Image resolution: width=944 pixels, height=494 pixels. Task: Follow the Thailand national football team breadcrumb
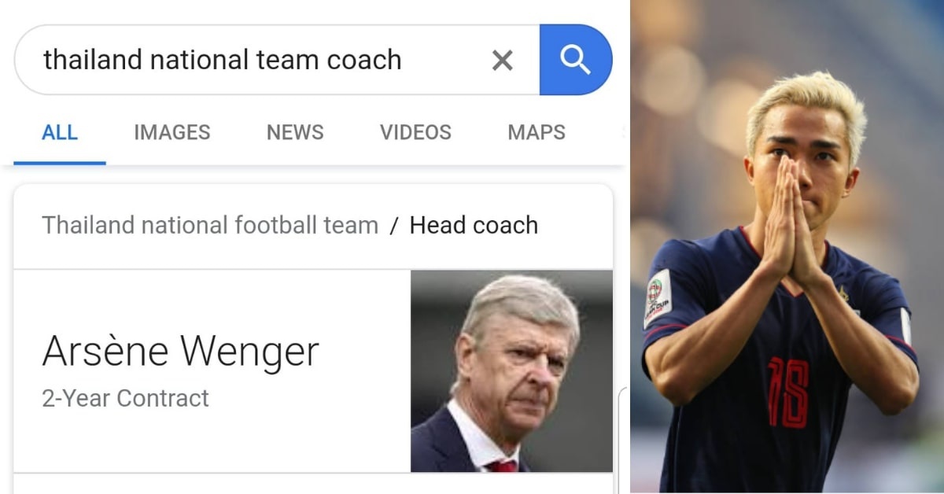(x=208, y=225)
